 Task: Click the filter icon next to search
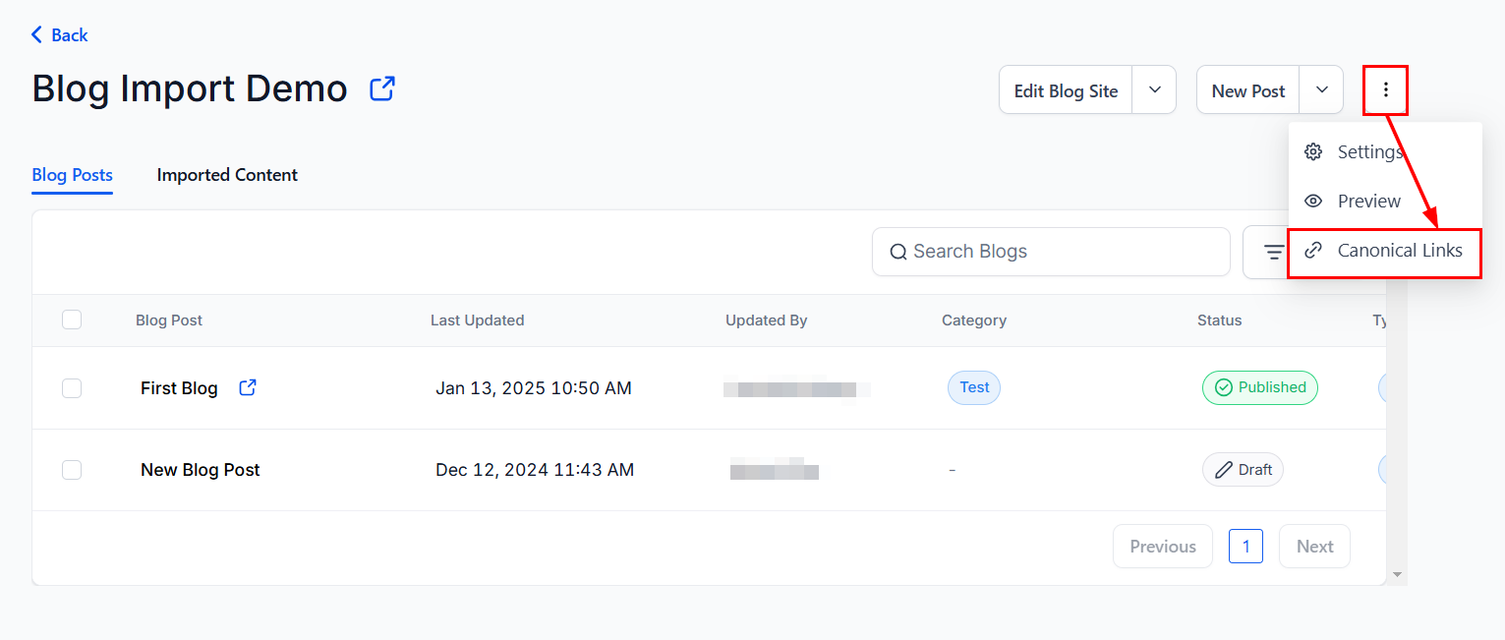pos(1274,253)
